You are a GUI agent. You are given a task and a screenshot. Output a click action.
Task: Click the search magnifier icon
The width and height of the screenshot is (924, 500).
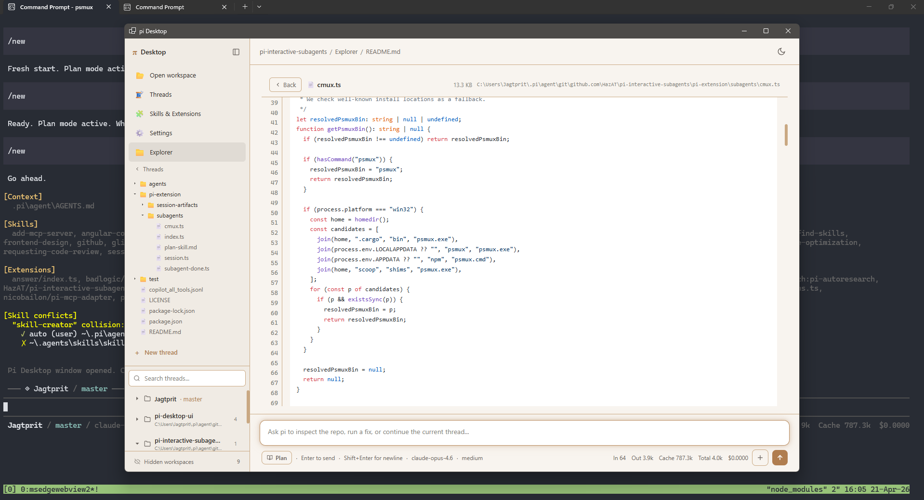click(x=137, y=378)
